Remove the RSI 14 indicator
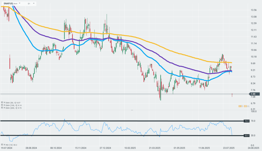The height and width of the screenshot is (151, 262). [4, 145]
